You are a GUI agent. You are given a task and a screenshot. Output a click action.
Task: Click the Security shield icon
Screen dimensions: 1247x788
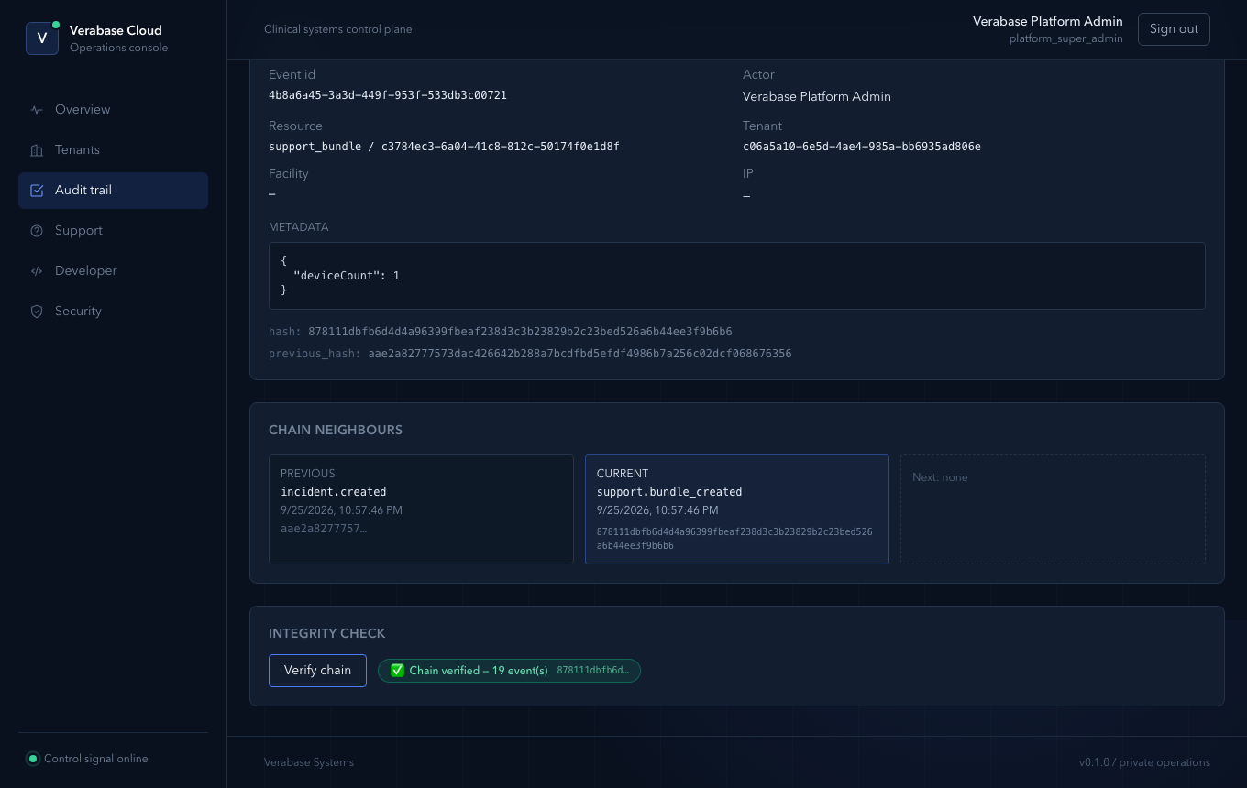click(37, 312)
